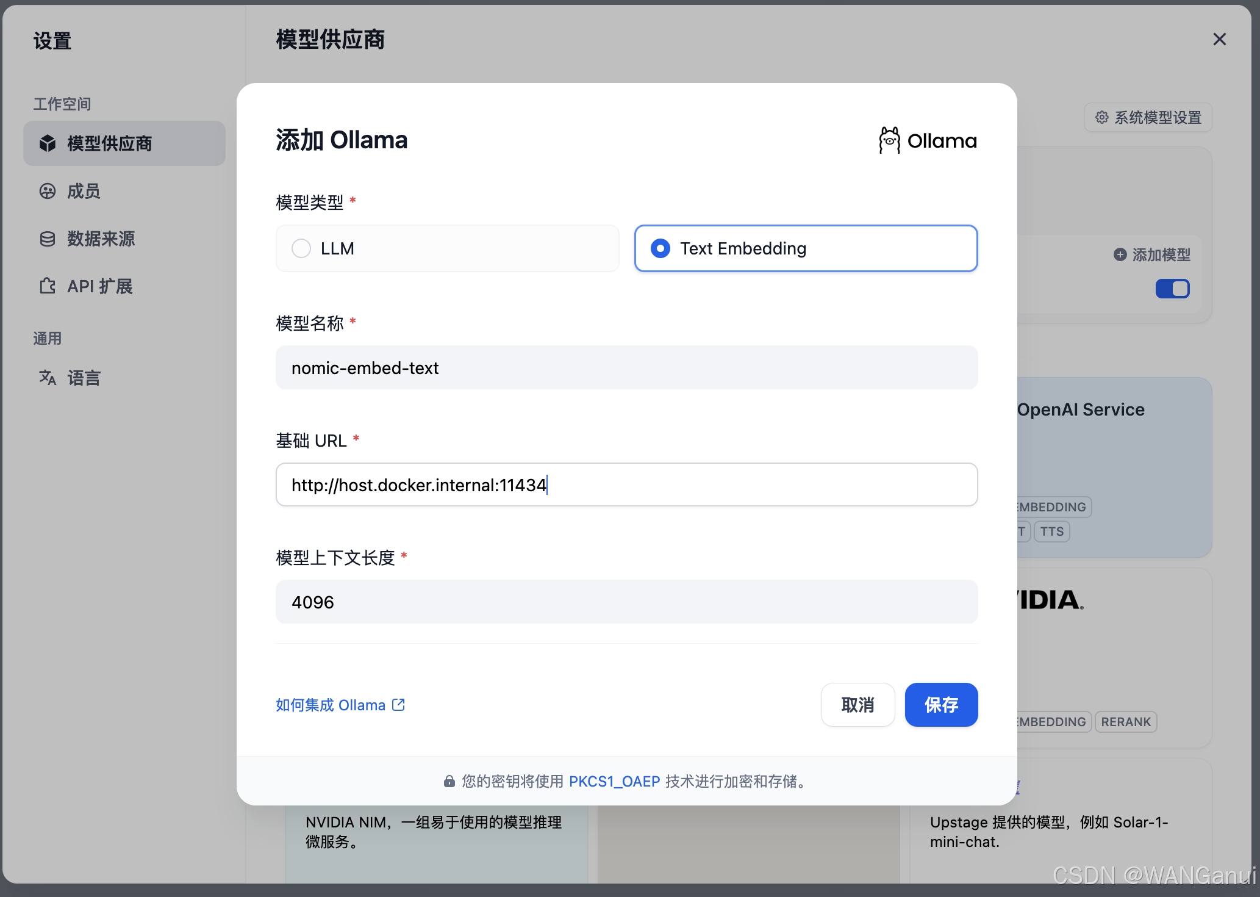
Task: Click the Ollama llama logo
Action: pyautogui.click(x=889, y=140)
